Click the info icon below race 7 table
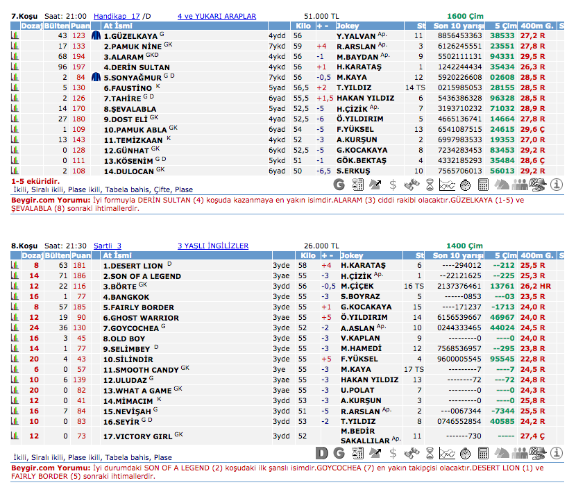Image resolution: width=585 pixels, height=494 pixels. [x=556, y=185]
